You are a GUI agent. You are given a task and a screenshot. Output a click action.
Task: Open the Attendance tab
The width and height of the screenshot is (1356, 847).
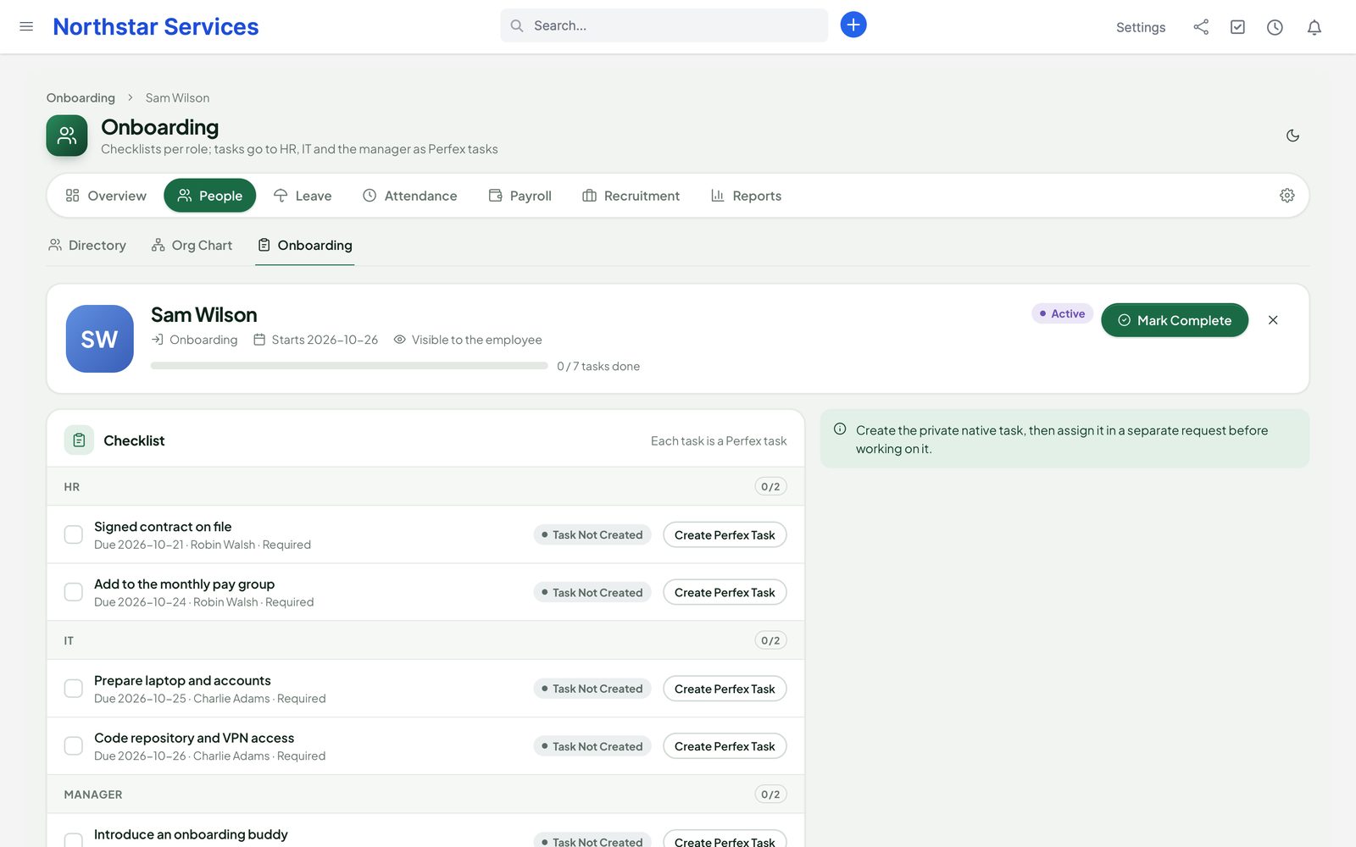click(x=410, y=196)
